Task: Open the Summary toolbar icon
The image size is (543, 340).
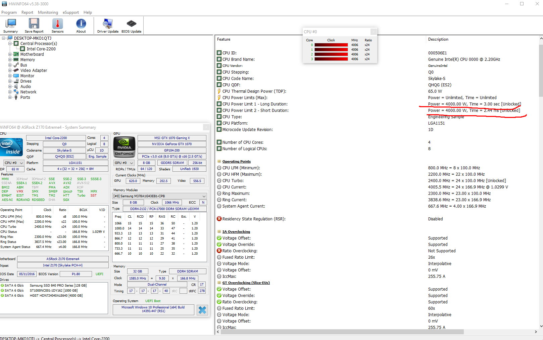Action: click(11, 26)
